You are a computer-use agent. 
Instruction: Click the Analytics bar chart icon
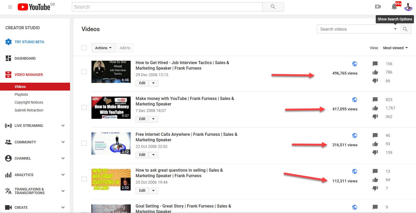pyautogui.click(x=8, y=175)
